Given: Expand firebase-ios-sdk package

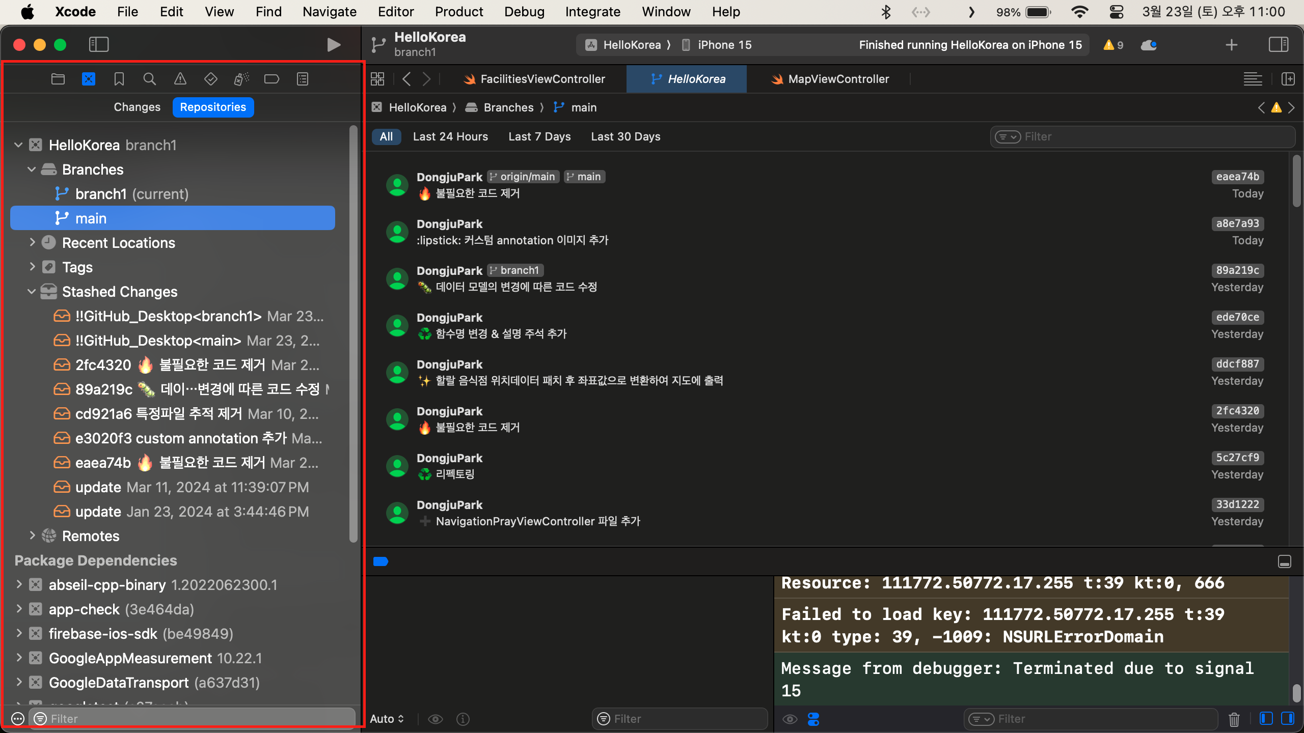Looking at the screenshot, I should pyautogui.click(x=18, y=634).
